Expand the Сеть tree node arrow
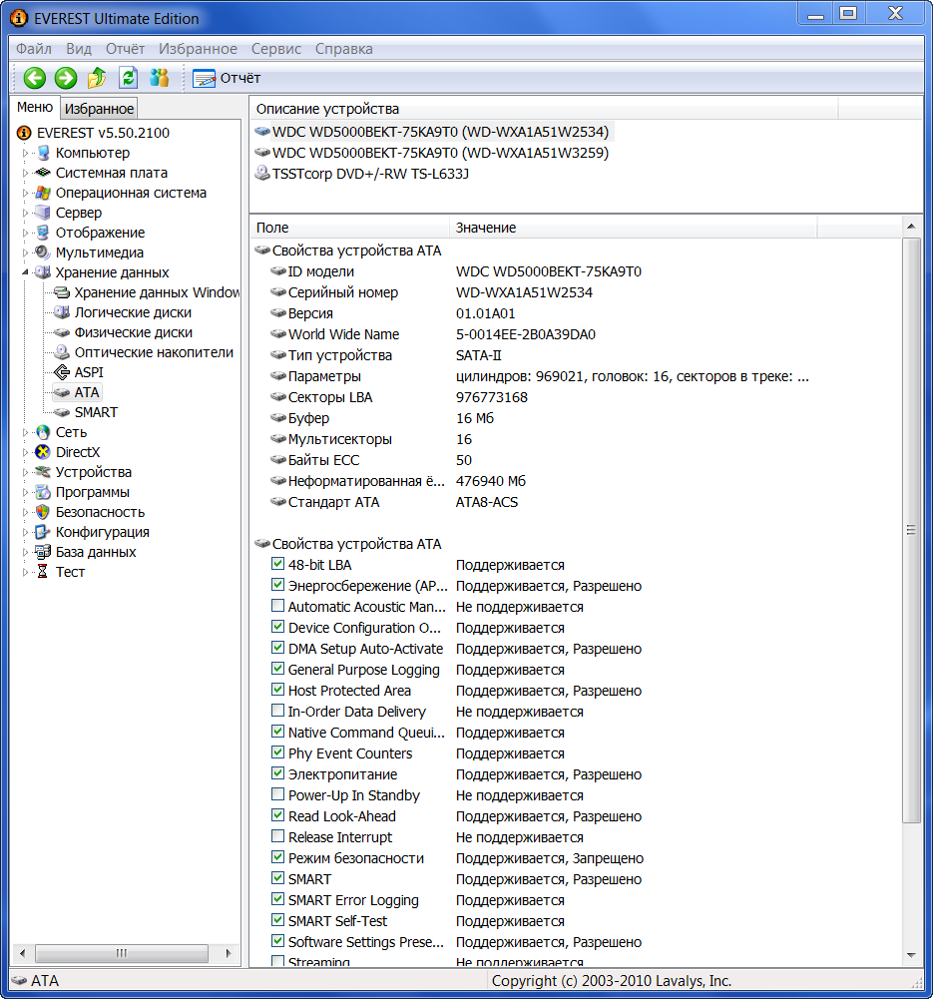The image size is (933, 999). (26, 432)
